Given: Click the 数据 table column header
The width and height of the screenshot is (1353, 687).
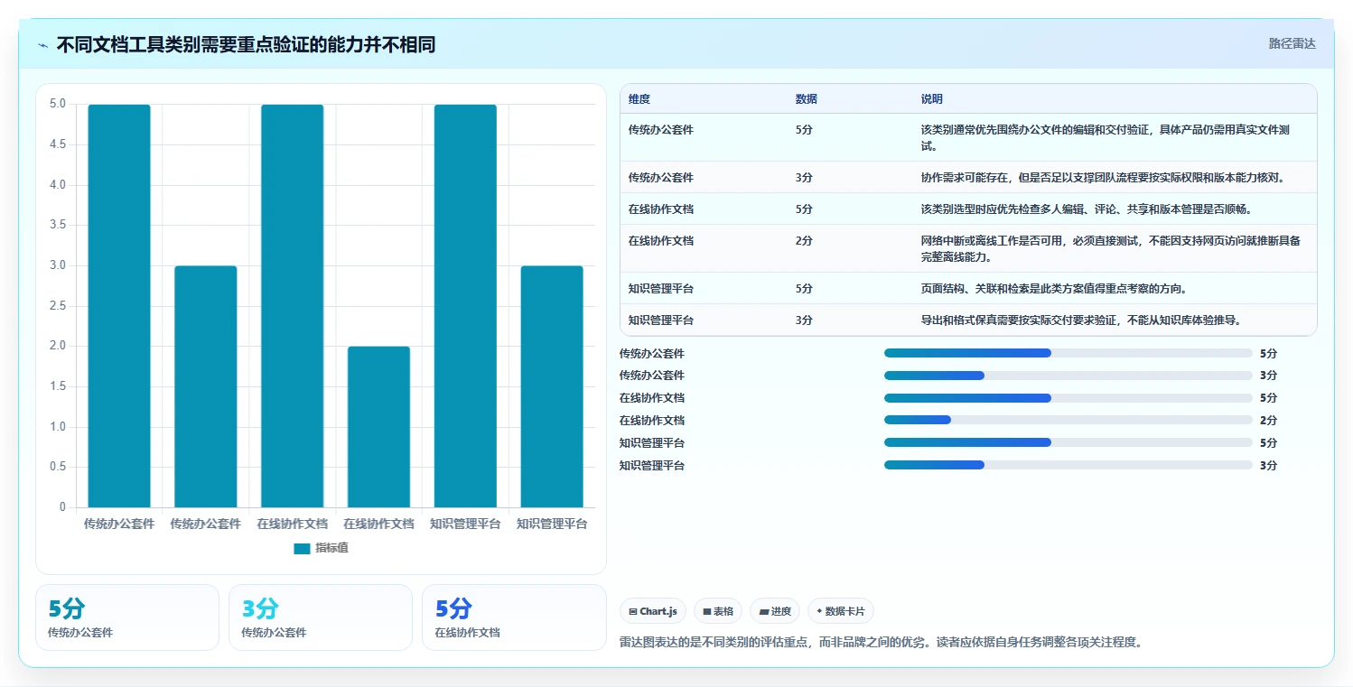Looking at the screenshot, I should tap(807, 99).
